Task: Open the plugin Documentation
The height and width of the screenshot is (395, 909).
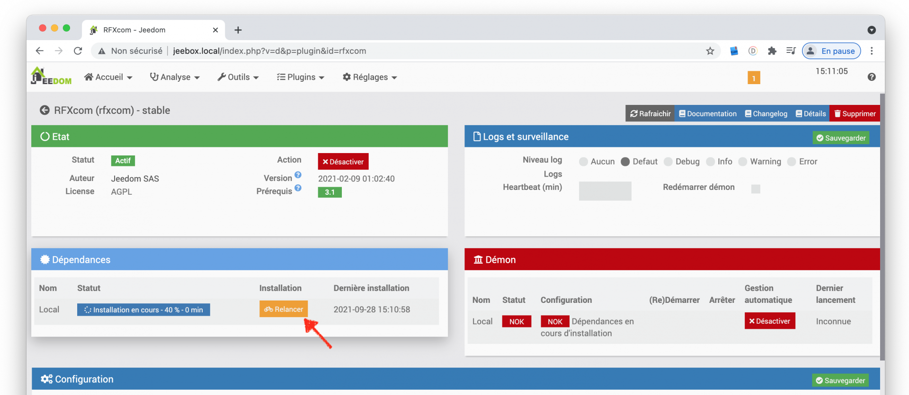Action: [708, 113]
